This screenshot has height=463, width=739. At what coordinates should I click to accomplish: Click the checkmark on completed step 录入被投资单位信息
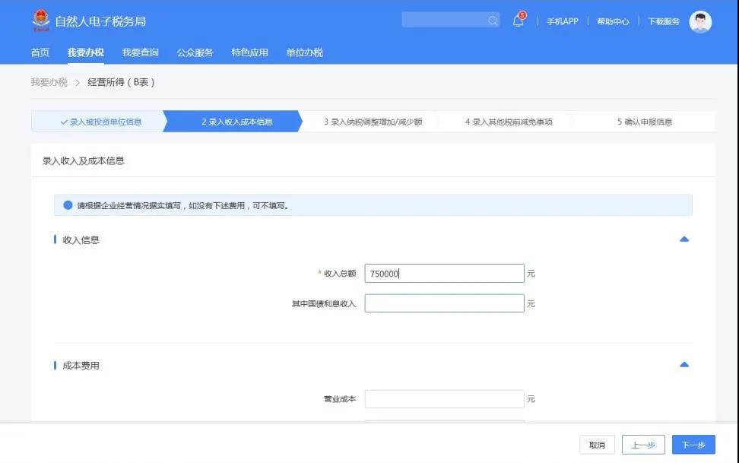click(x=62, y=120)
